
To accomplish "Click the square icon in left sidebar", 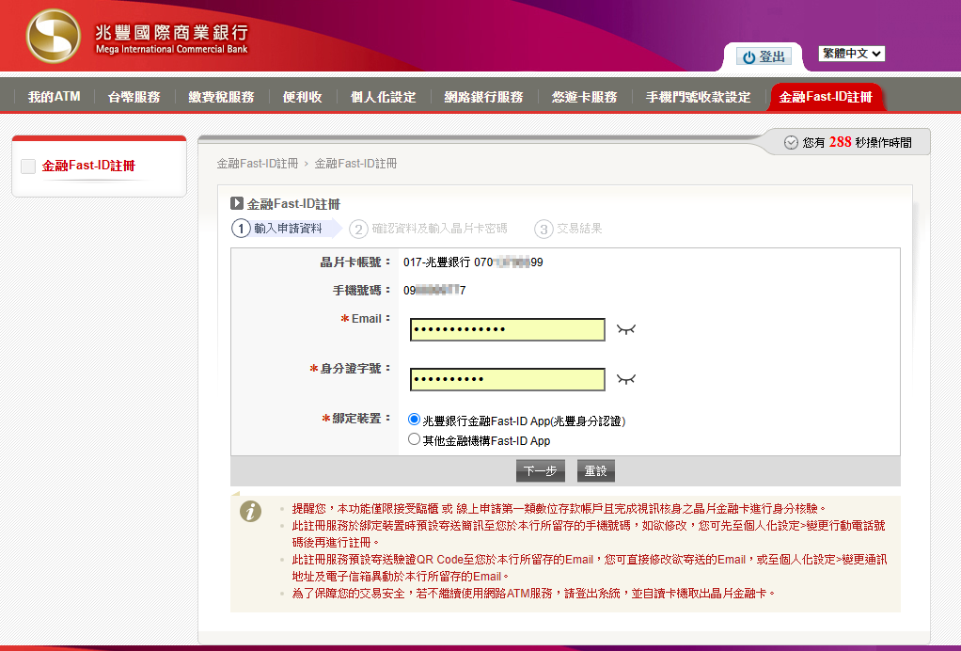I will pos(28,167).
